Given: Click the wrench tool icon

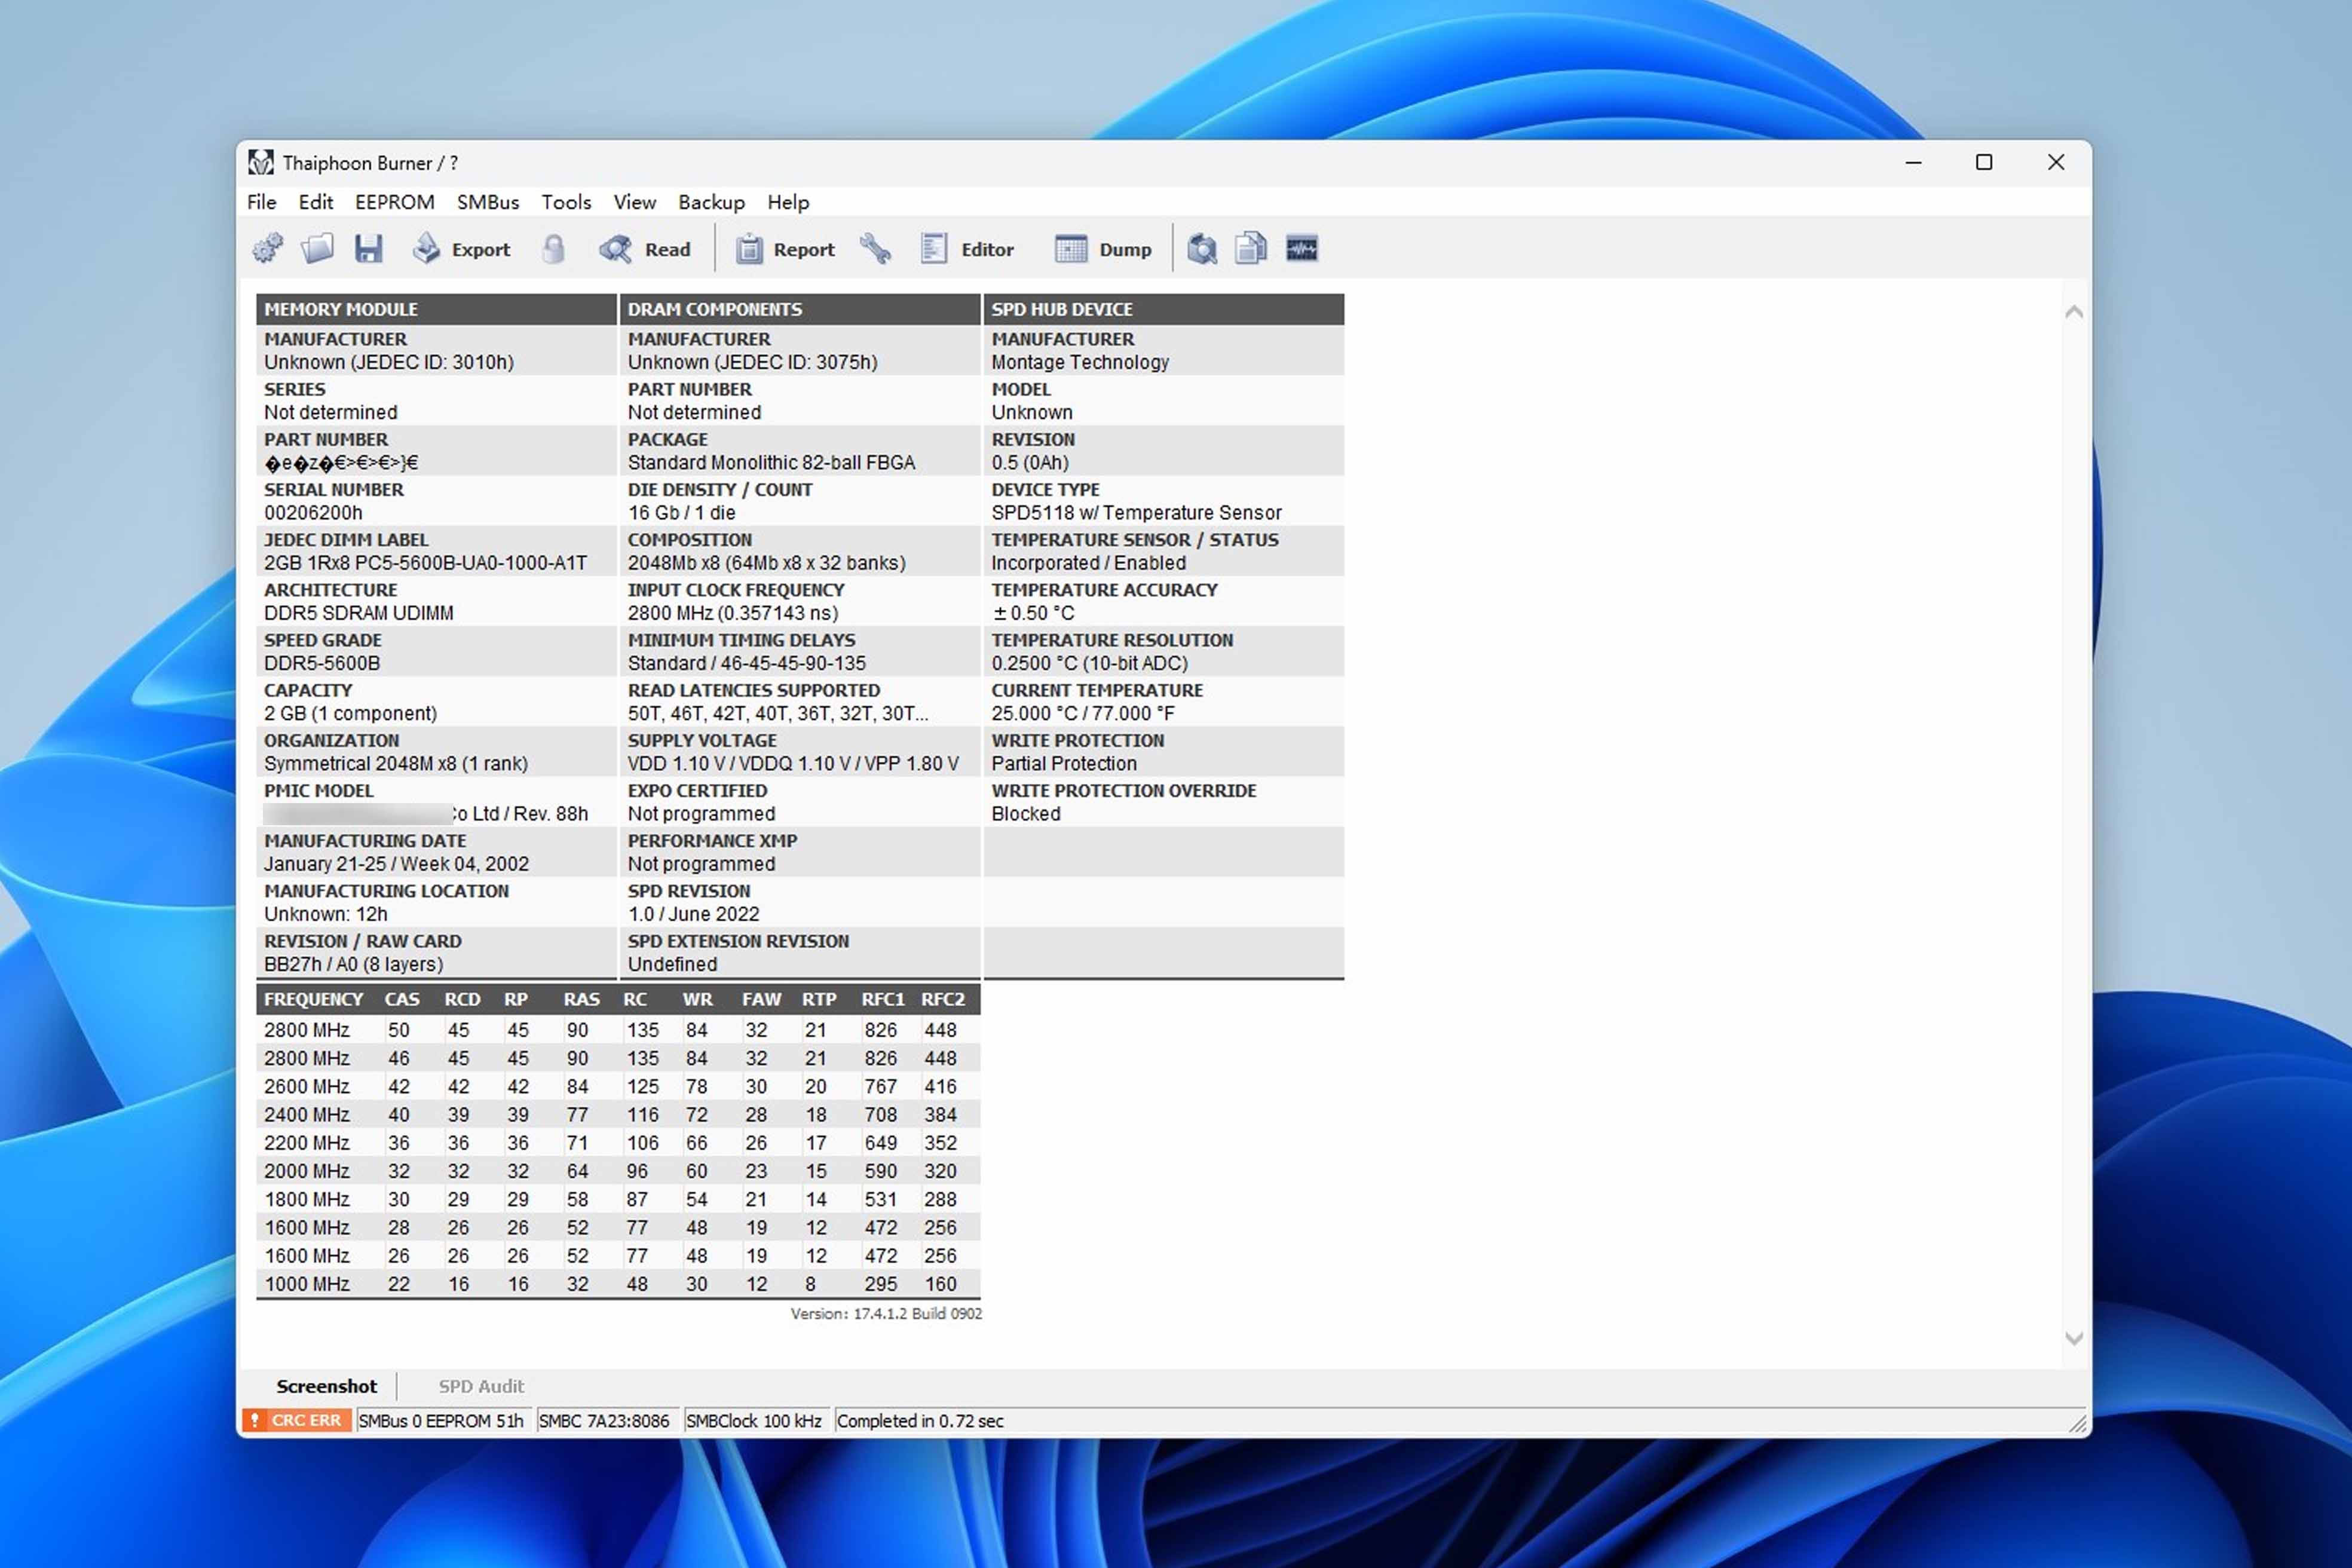Looking at the screenshot, I should click(x=875, y=249).
